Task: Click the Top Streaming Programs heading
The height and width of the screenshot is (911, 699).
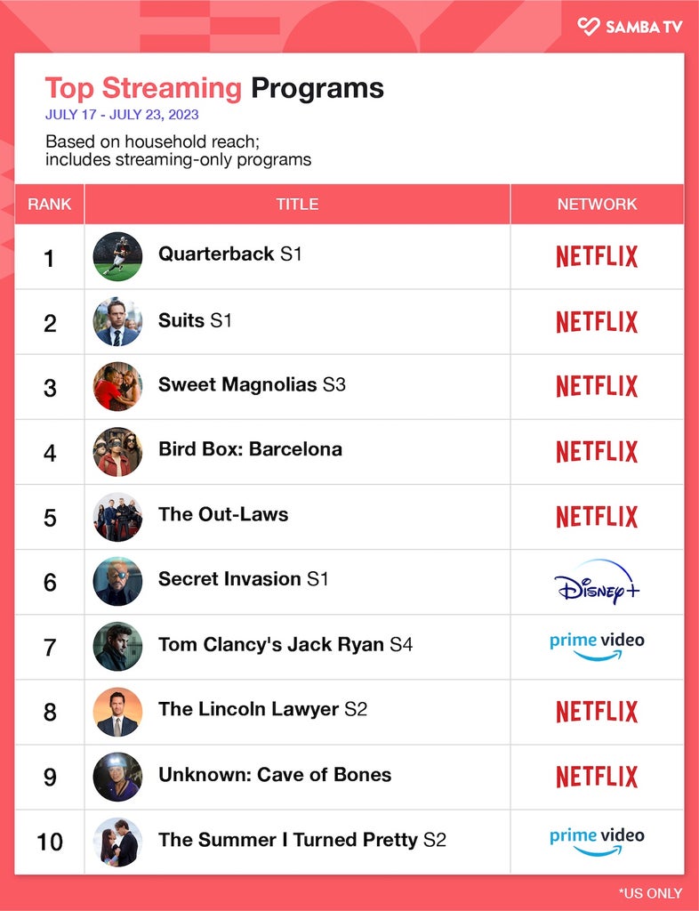Action: 214,88
